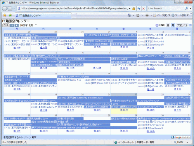Open the 東京Ruby会議01 event
Screen dimensions: 194x146
[x=97, y=107]
